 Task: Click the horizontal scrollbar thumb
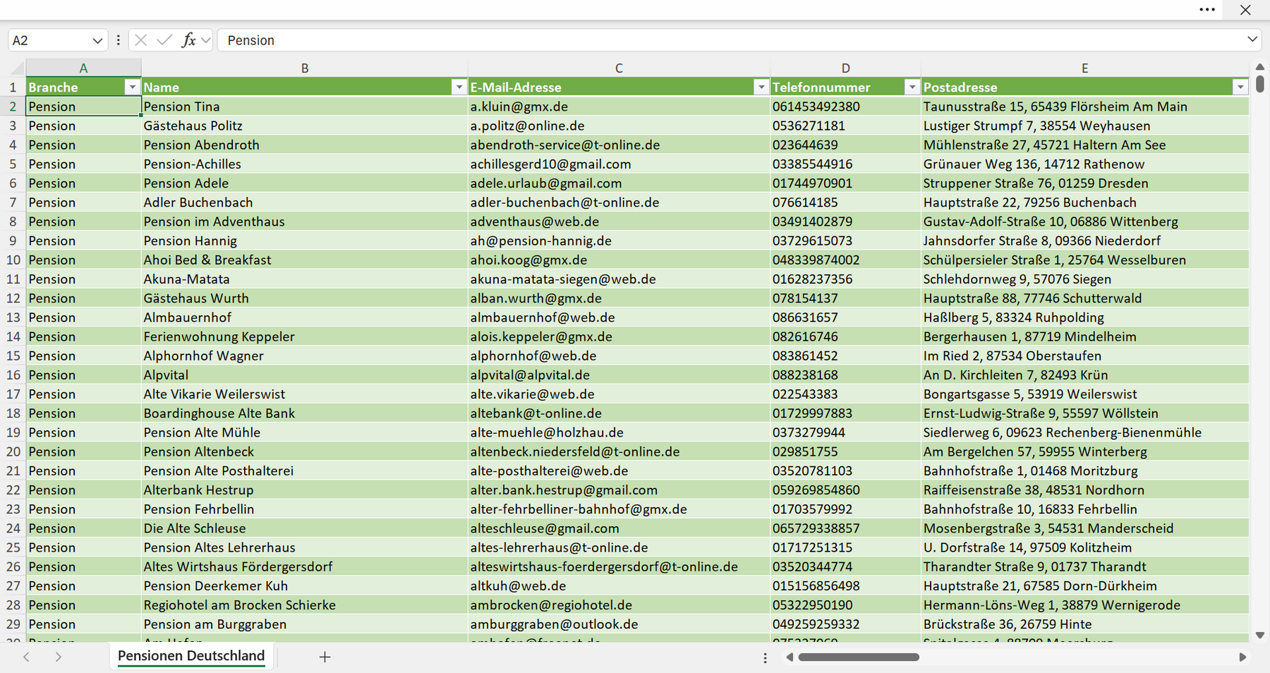(x=859, y=657)
